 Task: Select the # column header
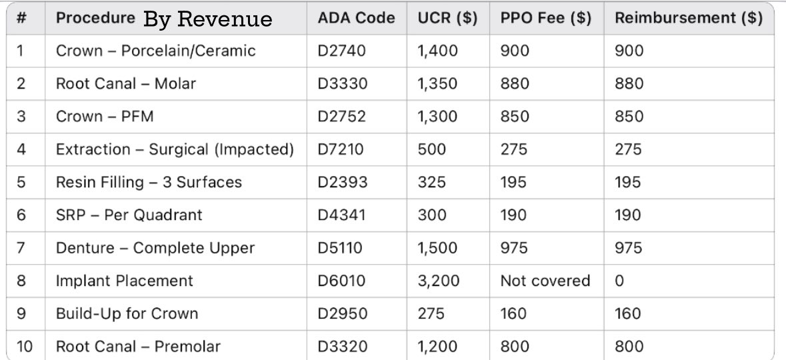(21, 18)
